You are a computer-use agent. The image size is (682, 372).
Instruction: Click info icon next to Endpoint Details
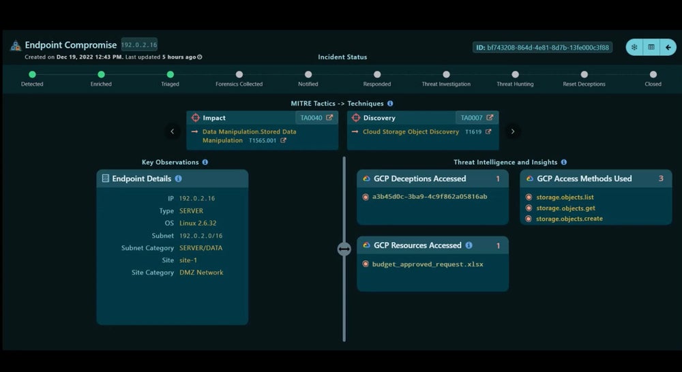tap(179, 179)
